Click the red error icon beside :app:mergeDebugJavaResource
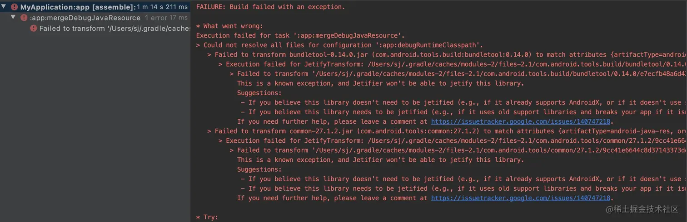Screen dimensions: 687x222 [x=24, y=18]
